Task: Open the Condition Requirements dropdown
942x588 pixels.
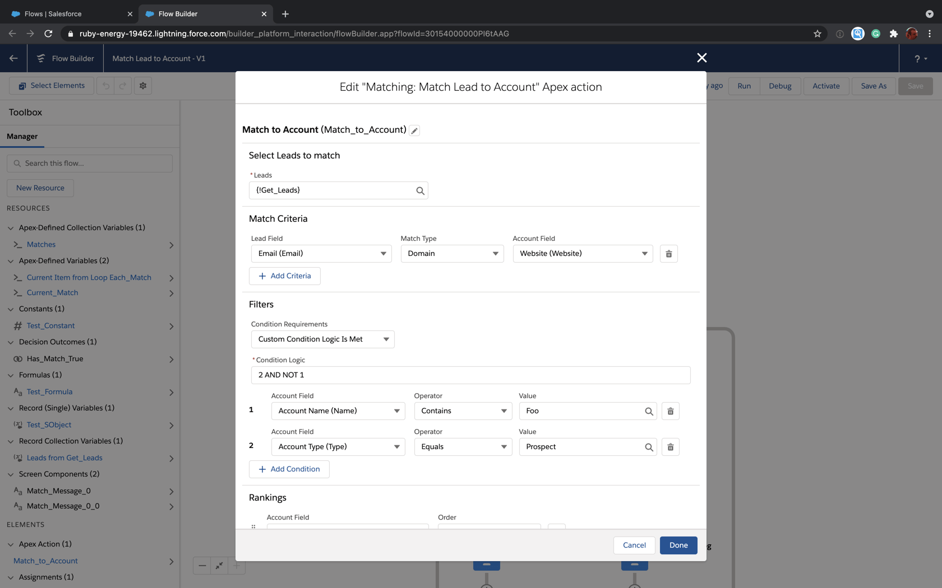Action: point(322,339)
